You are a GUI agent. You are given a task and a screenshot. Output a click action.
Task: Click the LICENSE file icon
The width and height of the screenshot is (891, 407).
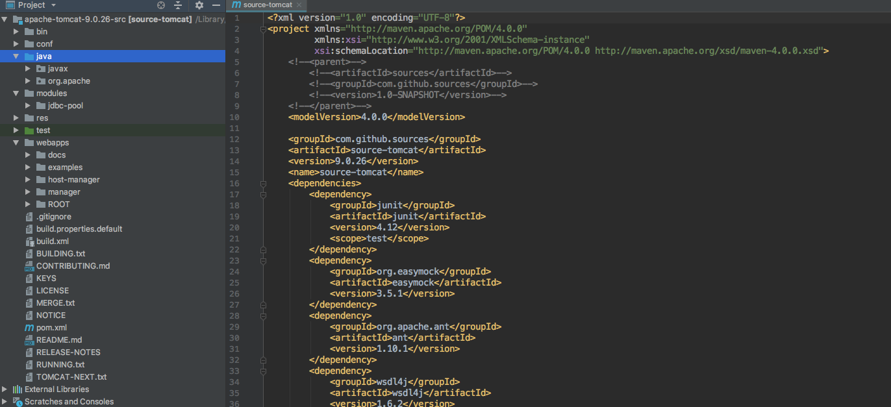point(29,291)
